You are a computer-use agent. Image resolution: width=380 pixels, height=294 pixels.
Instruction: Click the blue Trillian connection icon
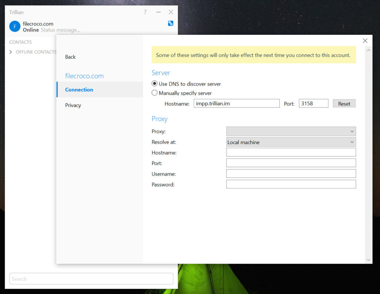coord(171,23)
